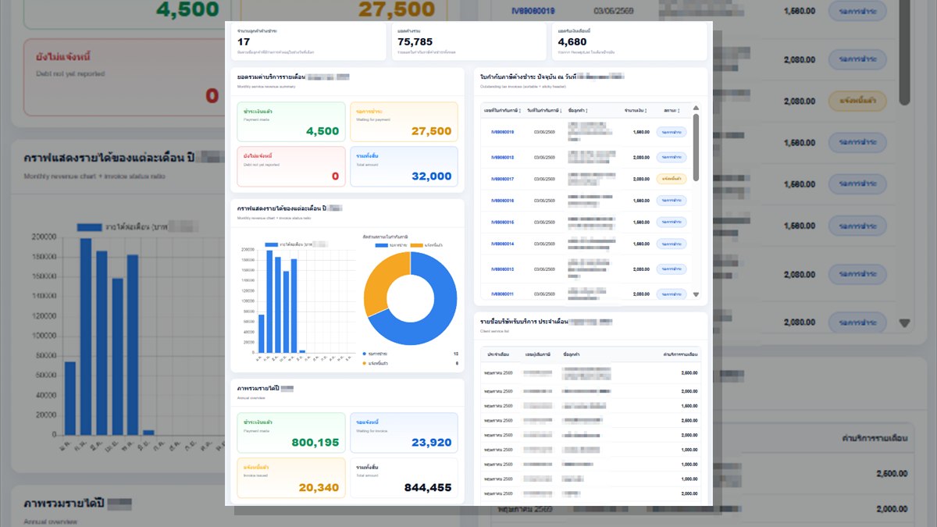
Task: Open the Waiting for payment 27,500 card
Action: (404, 123)
